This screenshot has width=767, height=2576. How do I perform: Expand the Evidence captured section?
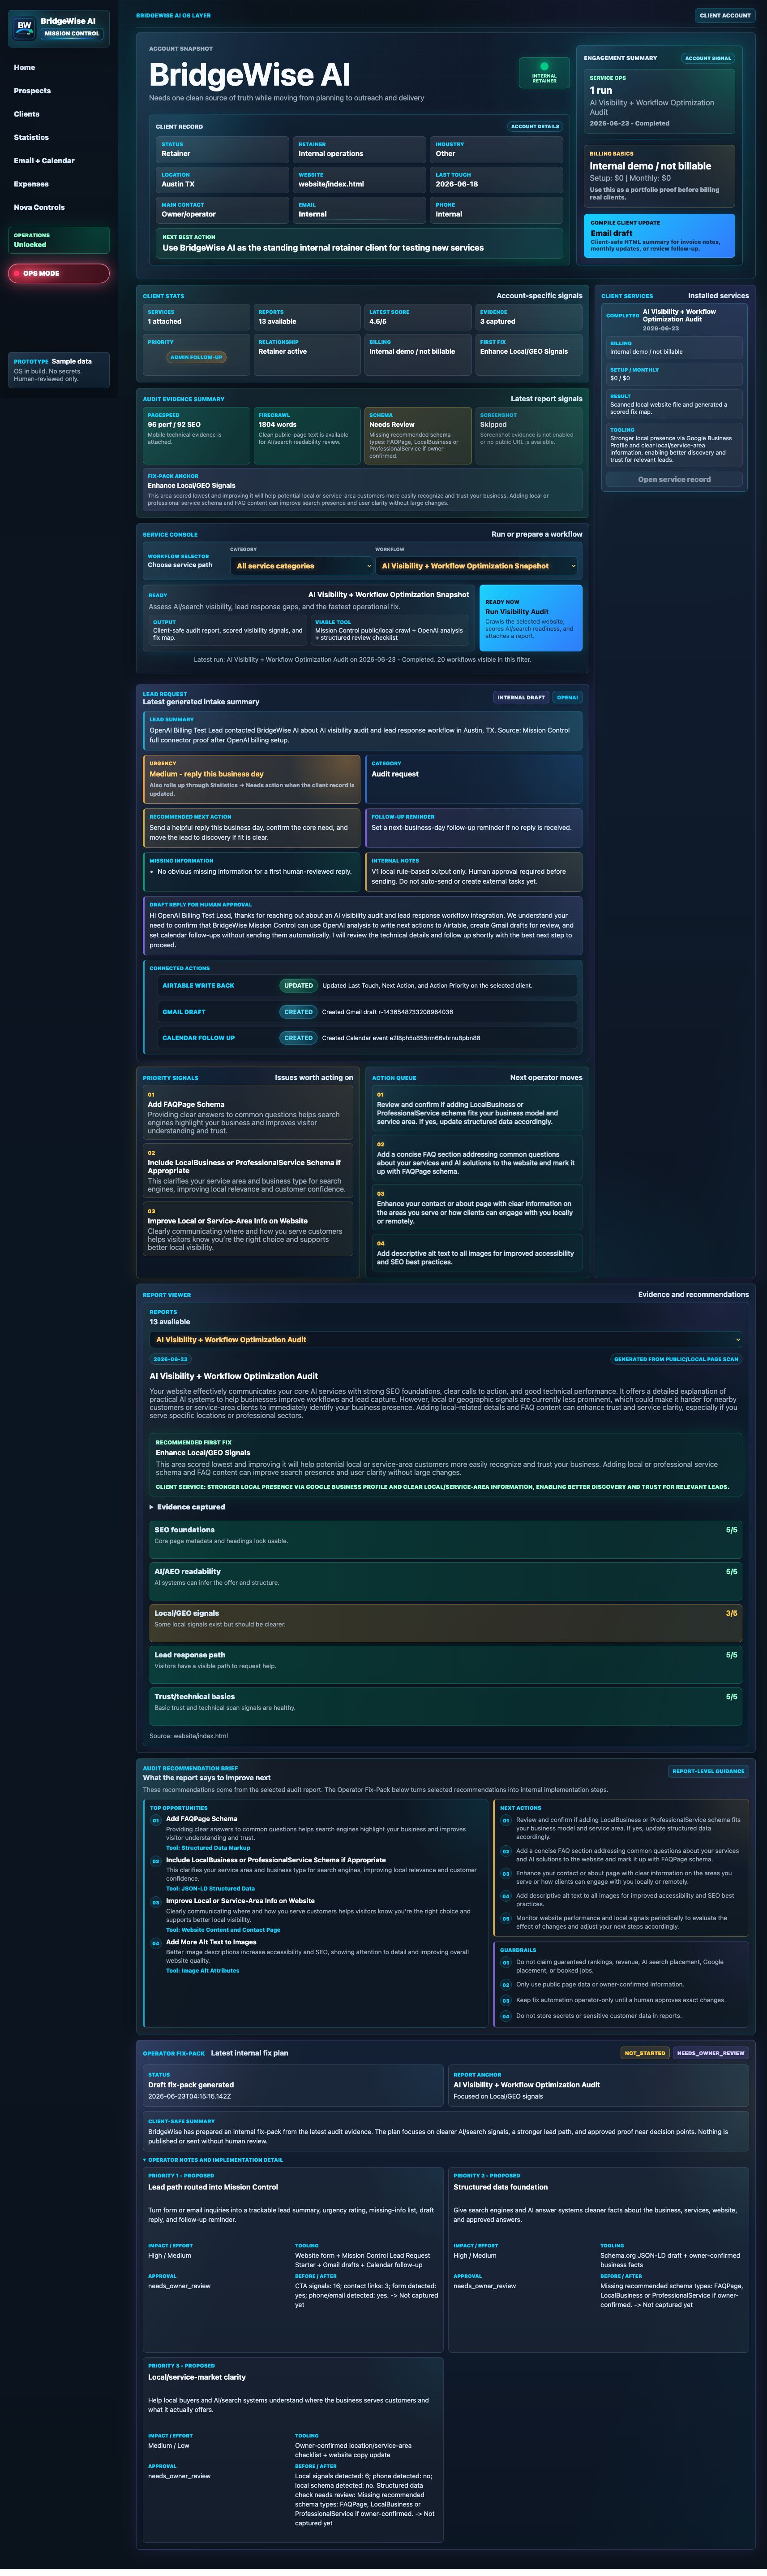point(188,1507)
